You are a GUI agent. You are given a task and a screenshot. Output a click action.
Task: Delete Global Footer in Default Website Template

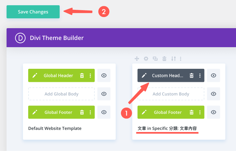point(82,112)
